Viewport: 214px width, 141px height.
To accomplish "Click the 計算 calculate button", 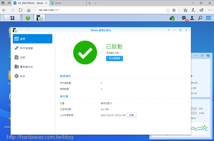I will (x=131, y=115).
